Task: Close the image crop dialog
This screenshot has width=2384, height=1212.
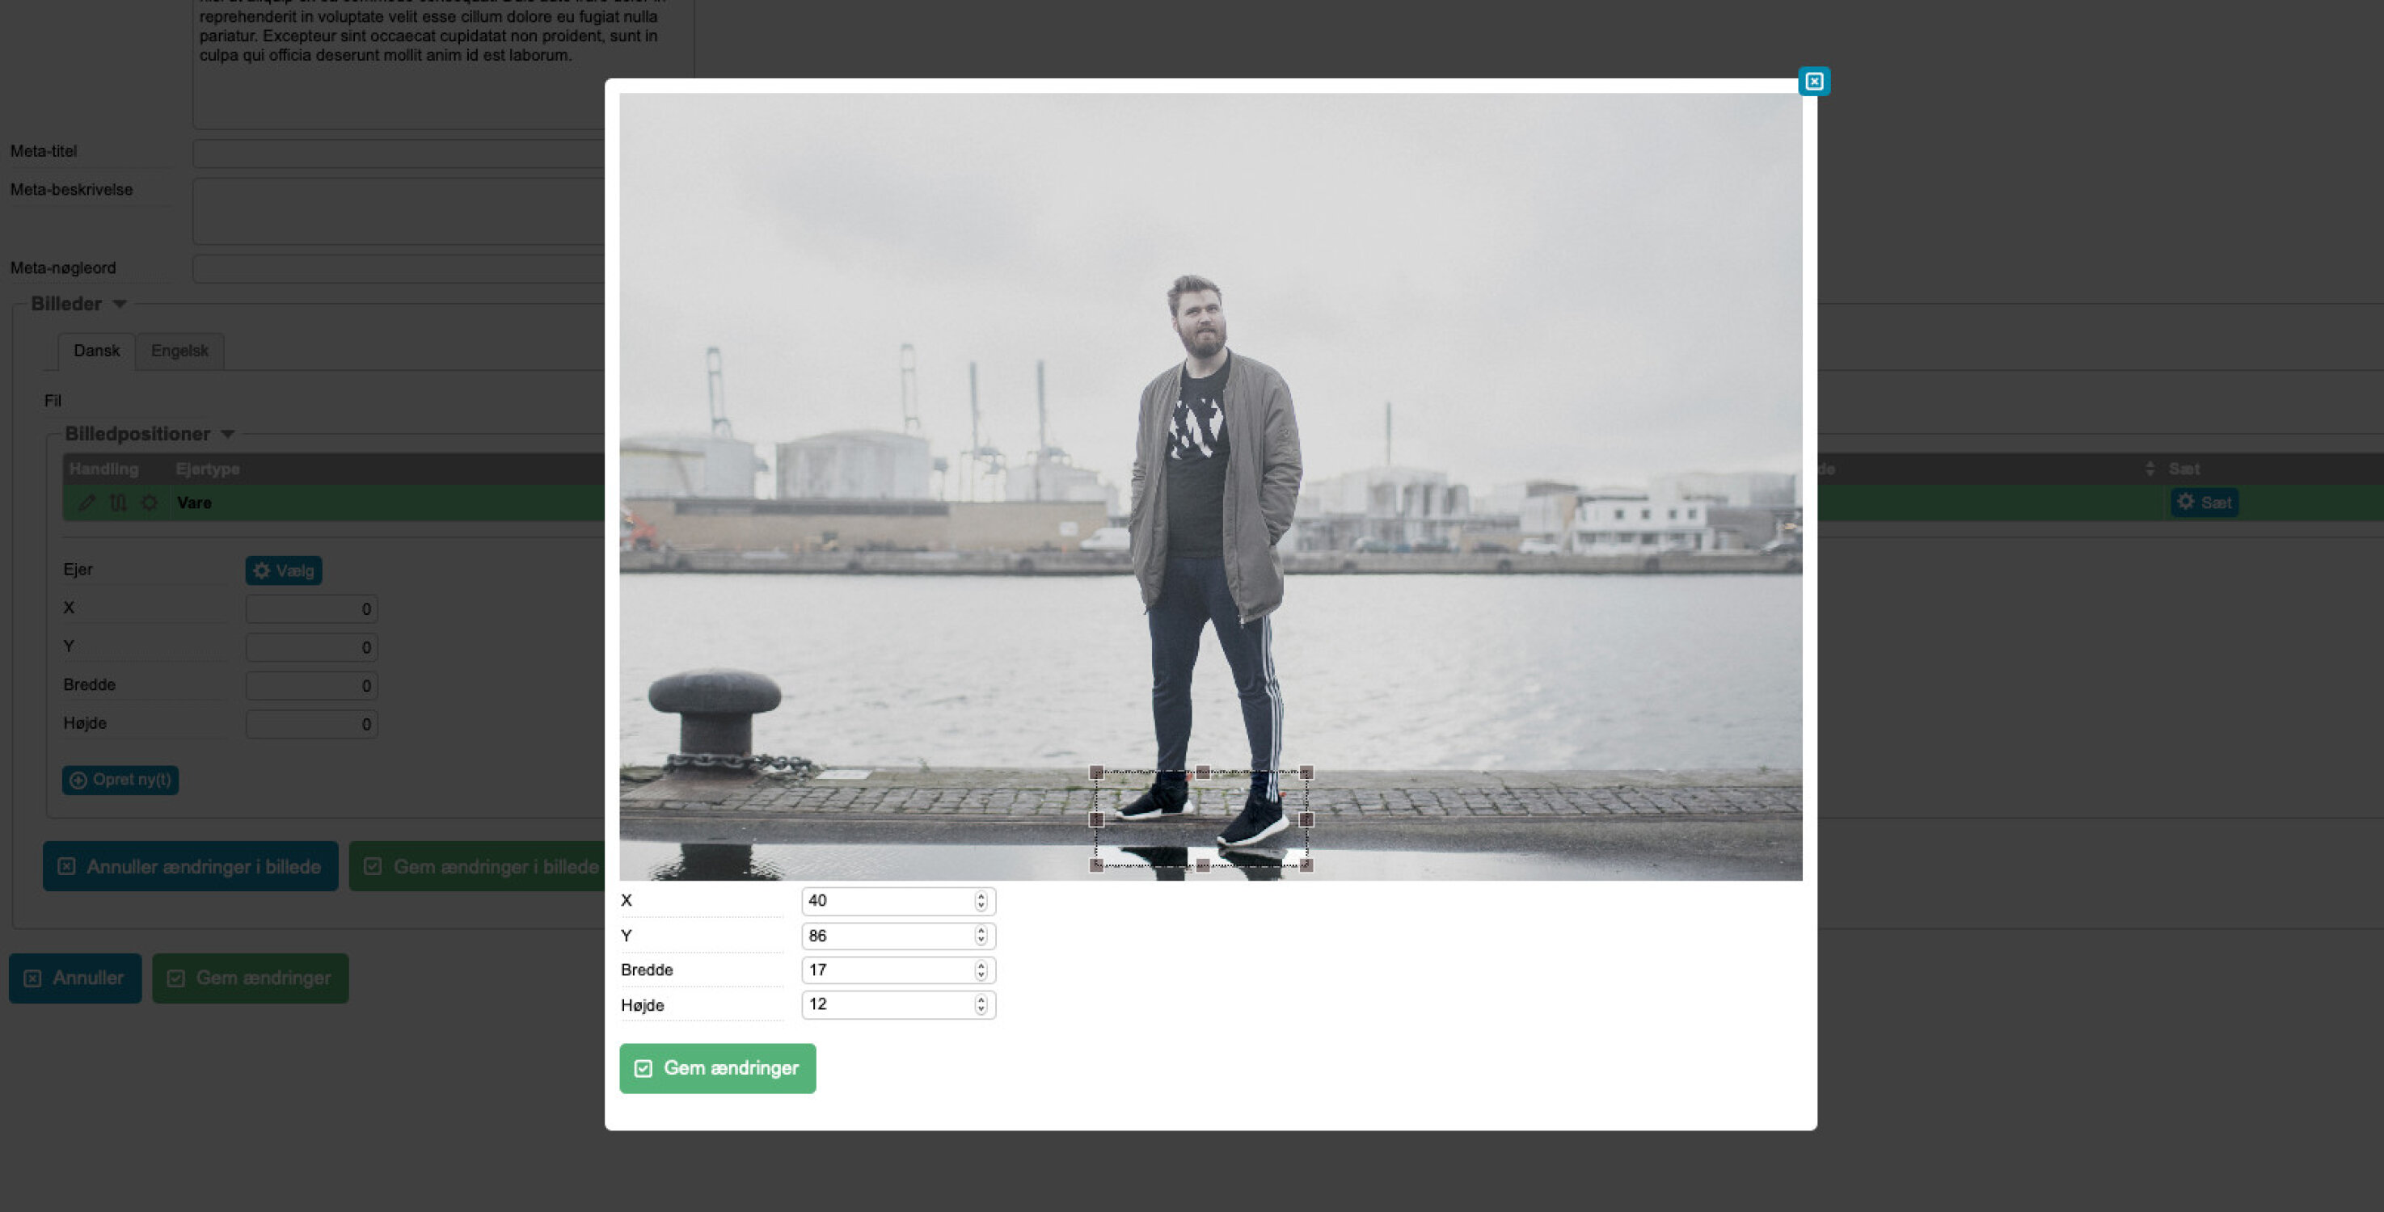Action: coord(1814,82)
